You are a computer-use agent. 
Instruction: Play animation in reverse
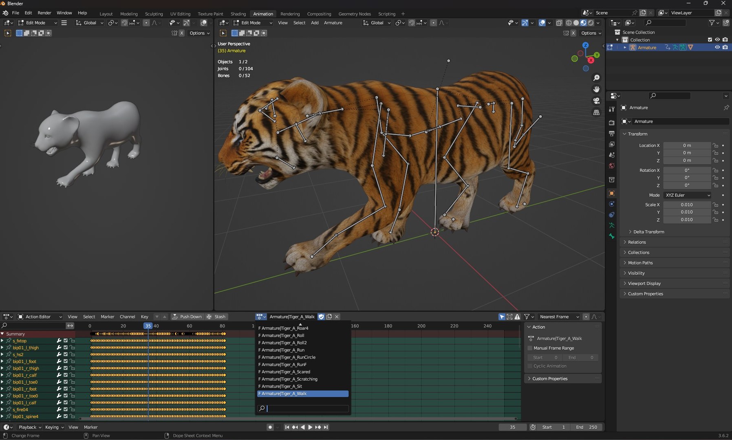[x=302, y=427]
